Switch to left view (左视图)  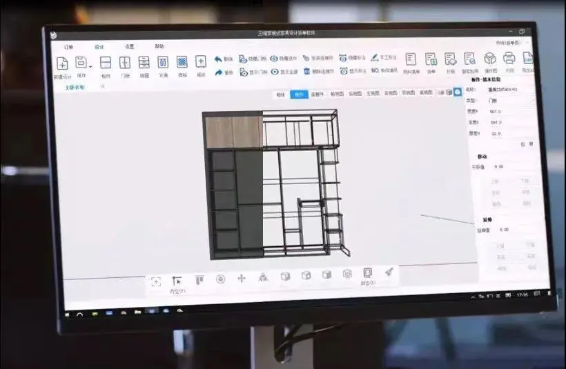click(373, 93)
